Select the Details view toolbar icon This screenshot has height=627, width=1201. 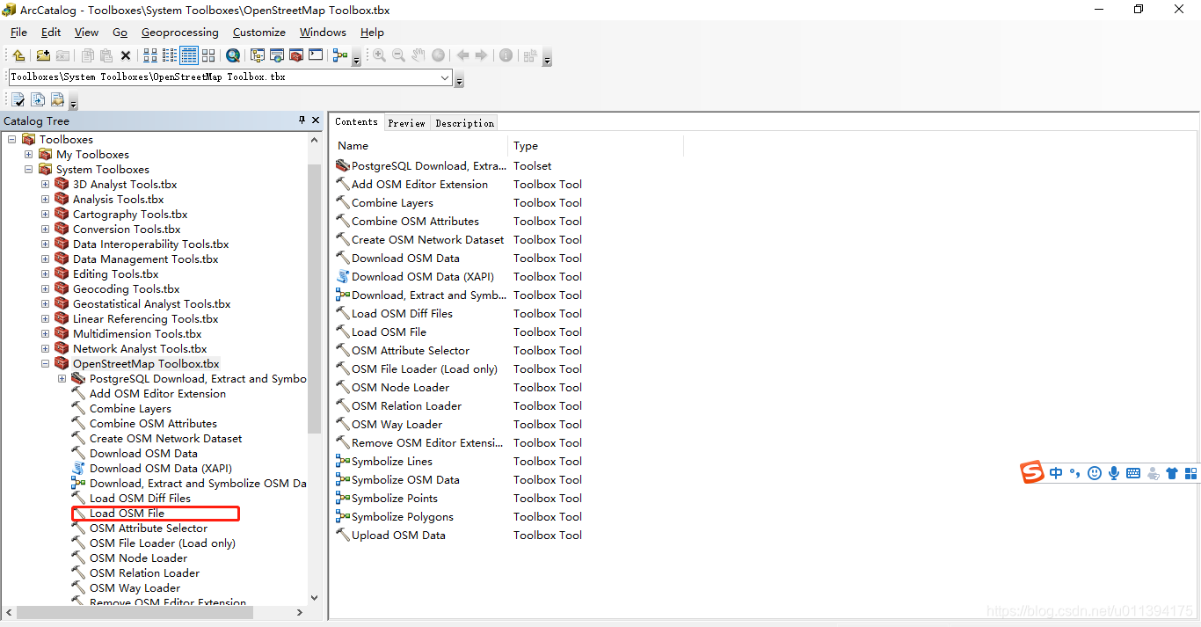click(189, 55)
